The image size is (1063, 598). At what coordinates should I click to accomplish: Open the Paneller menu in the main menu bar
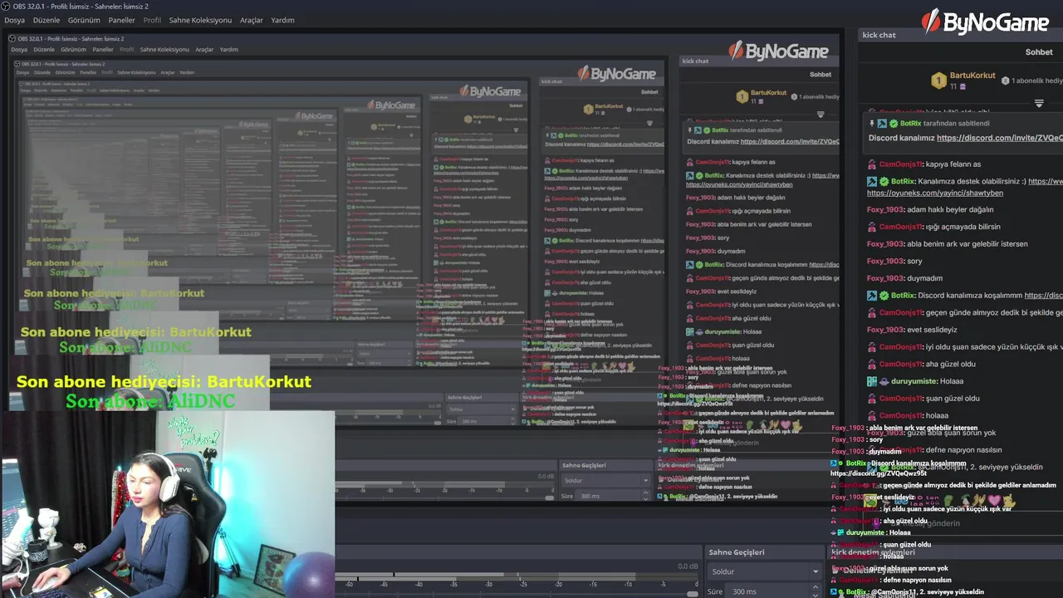121,20
